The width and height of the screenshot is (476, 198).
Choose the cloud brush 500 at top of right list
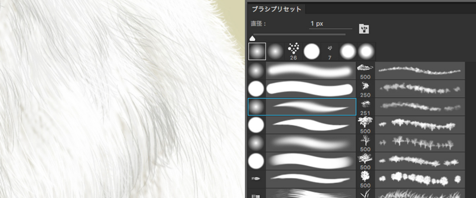pos(411,71)
